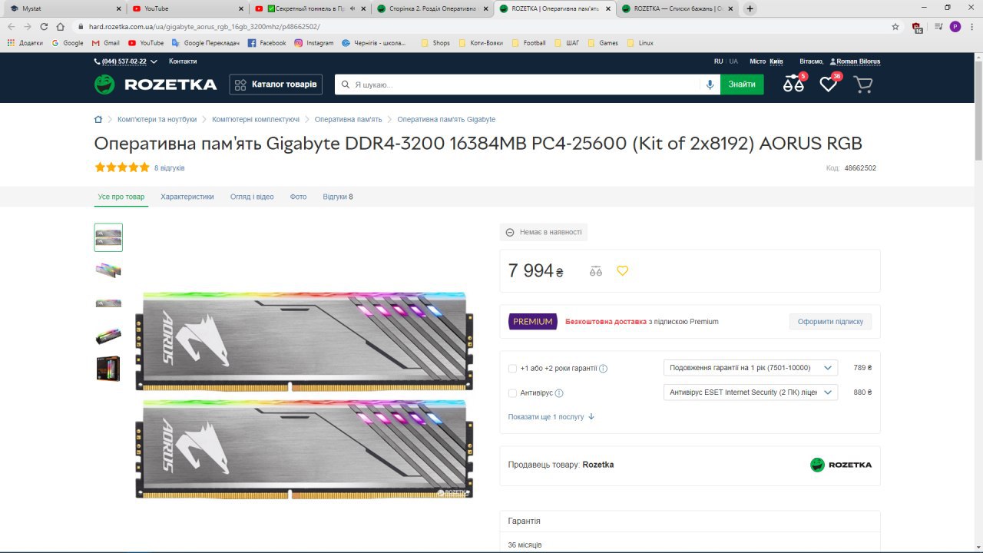Open the Instagram bookmark

pos(313,43)
